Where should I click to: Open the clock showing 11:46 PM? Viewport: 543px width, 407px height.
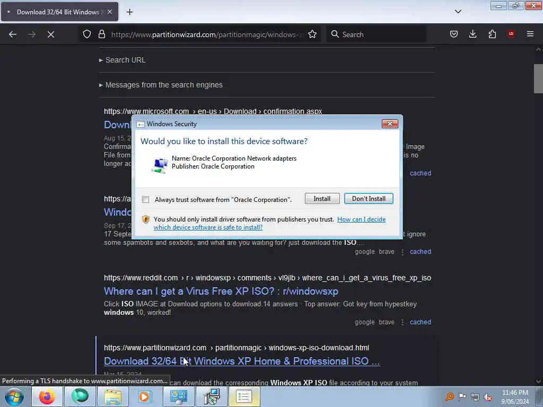(515, 397)
